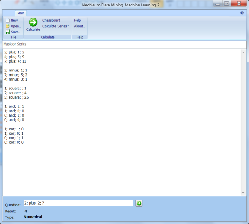Viewport: 249px width, 224px height.
Task: Click line '0; xor; 1; 1'
Action: point(14,138)
